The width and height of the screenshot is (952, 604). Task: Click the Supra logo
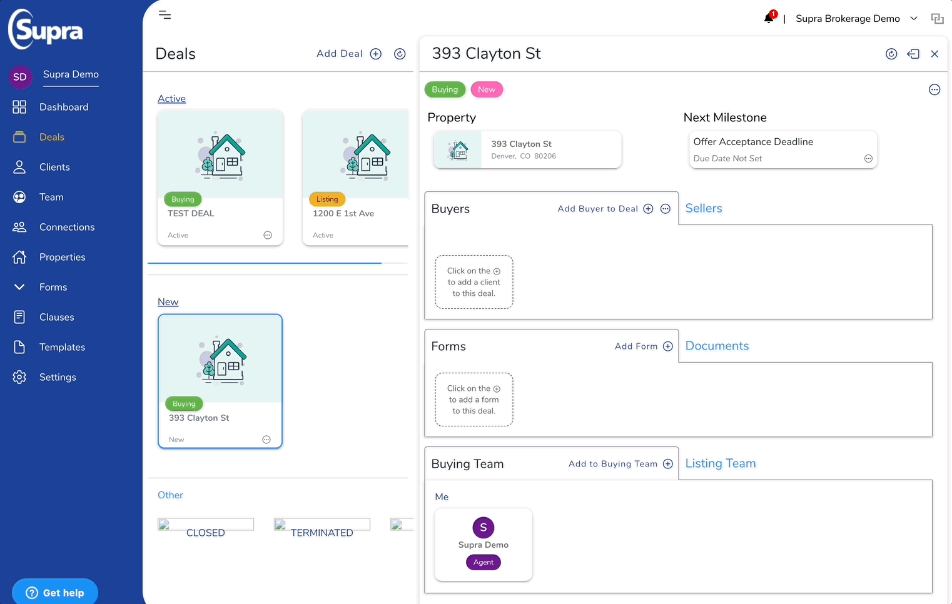click(46, 29)
